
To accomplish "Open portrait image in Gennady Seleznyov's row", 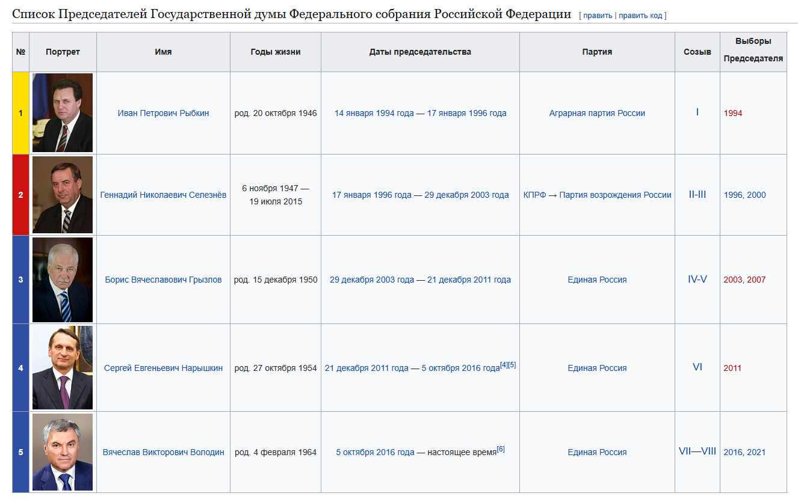I will click(x=63, y=195).
